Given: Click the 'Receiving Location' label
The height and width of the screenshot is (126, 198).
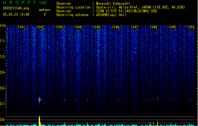Looking at the screenshot, I should pos(73,7).
